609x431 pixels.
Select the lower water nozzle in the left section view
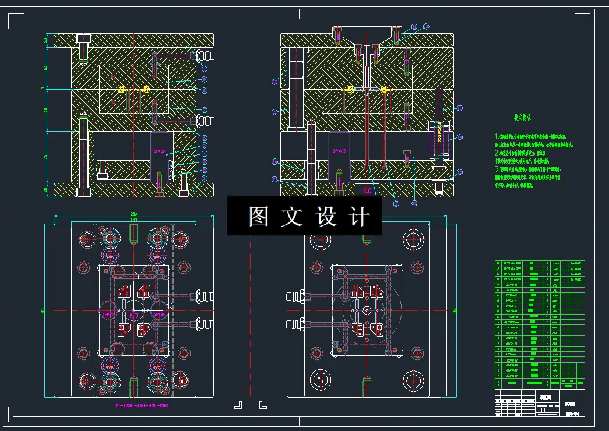[x=206, y=121]
